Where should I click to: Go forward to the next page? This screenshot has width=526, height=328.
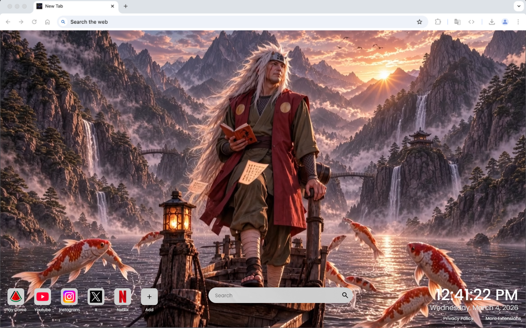tap(21, 22)
